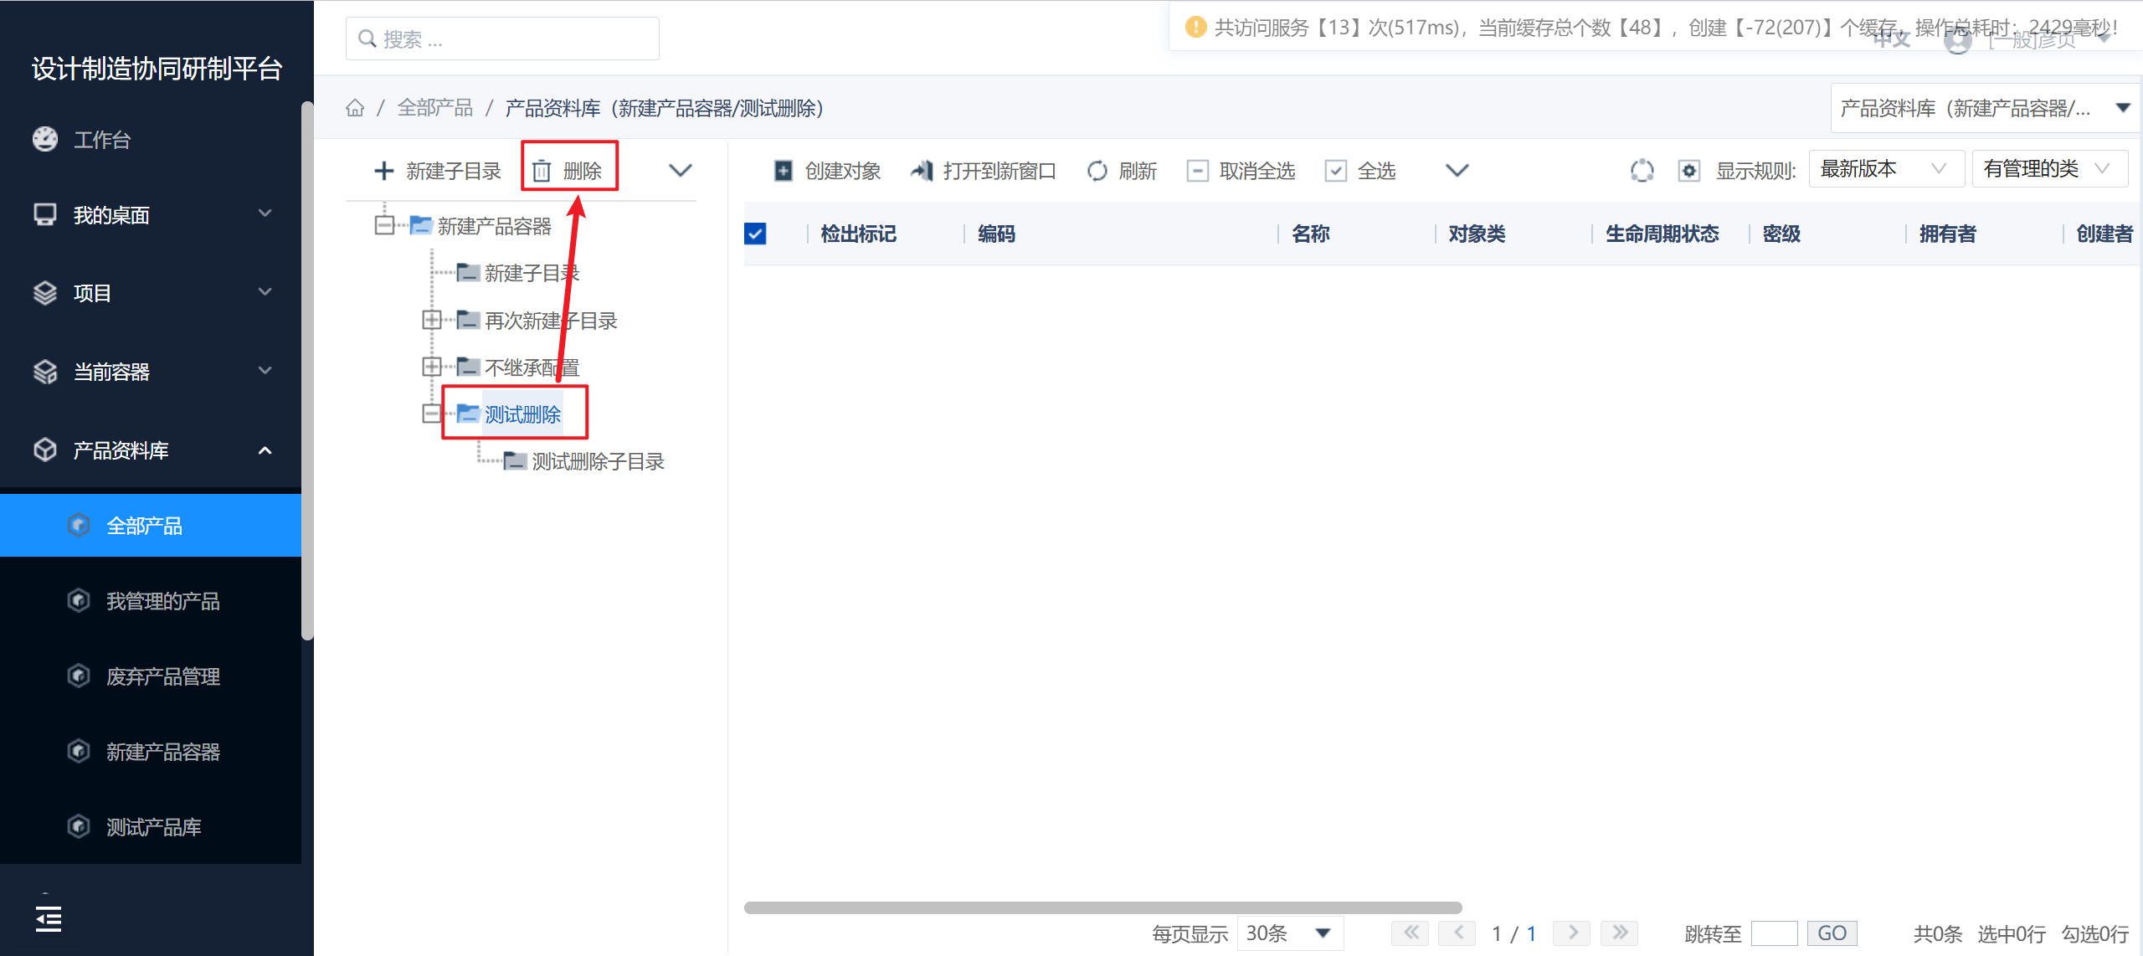Image resolution: width=2143 pixels, height=956 pixels.
Task: Select the 测试删除子目录 tree item
Action: (598, 461)
